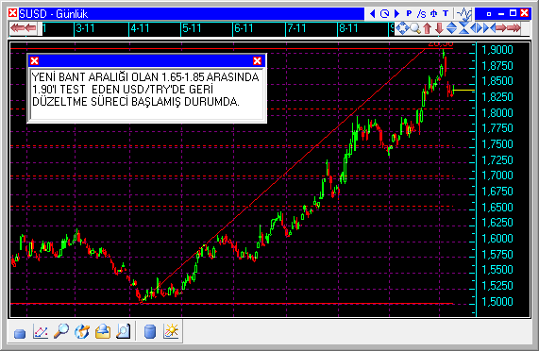Click the document preview magnifier icon

point(123,331)
